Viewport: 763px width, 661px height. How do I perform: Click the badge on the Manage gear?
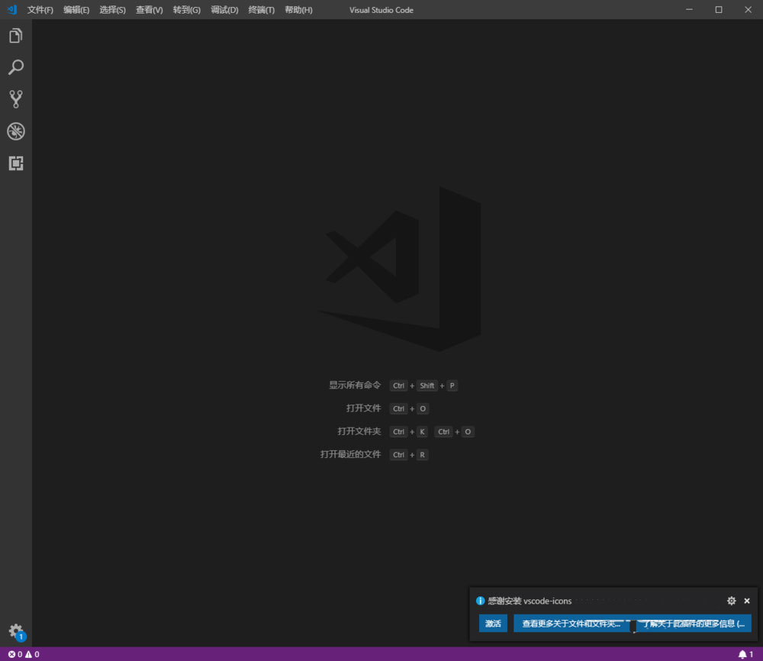coord(22,636)
